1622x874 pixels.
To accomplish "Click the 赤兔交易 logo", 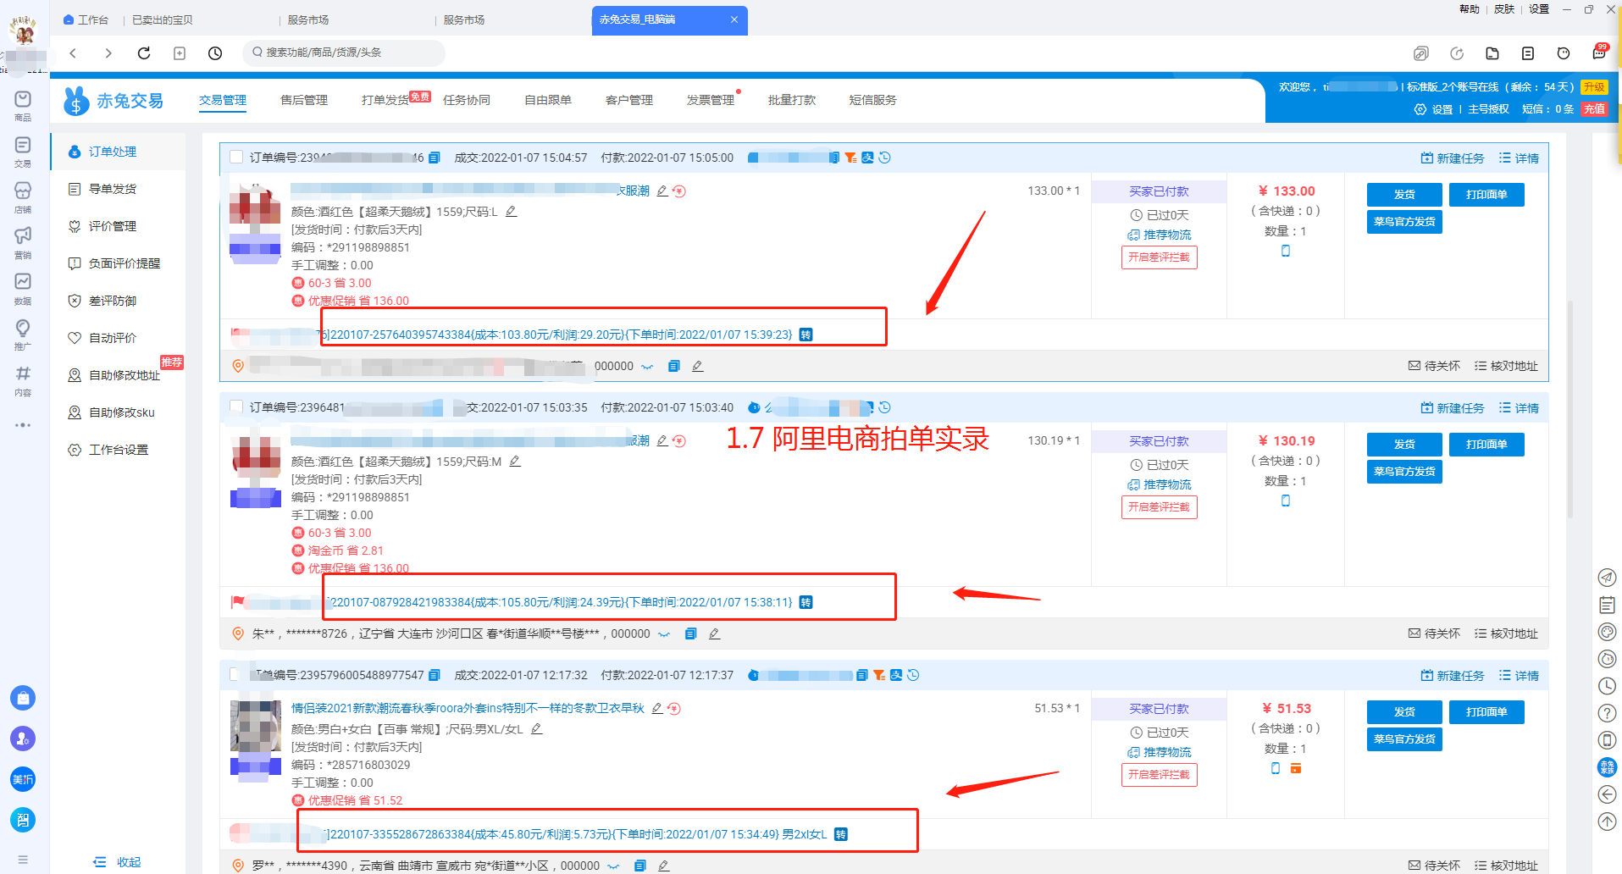I will [x=113, y=101].
